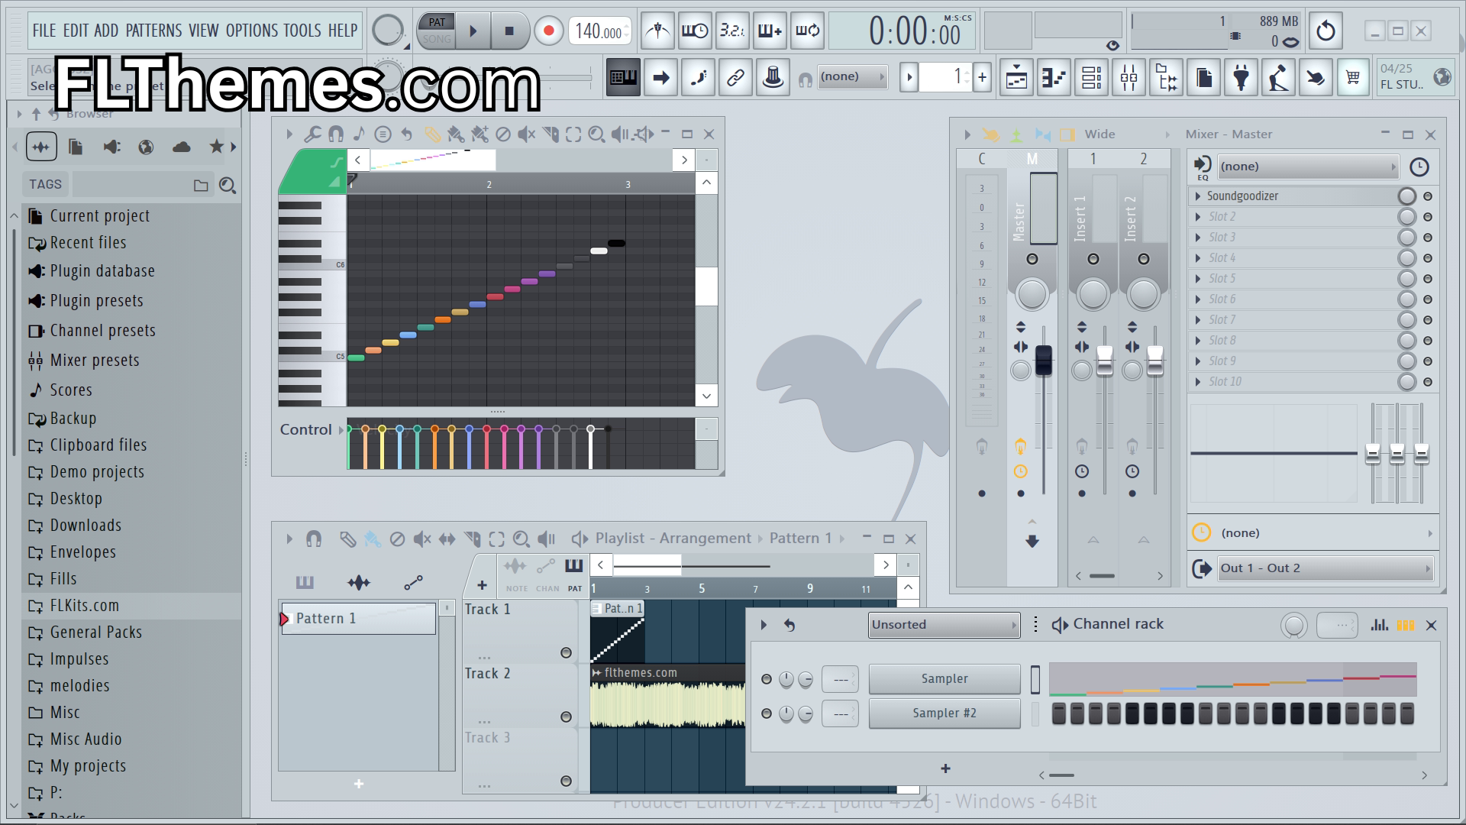The width and height of the screenshot is (1466, 825).
Task: Open the mixer input (none) dropdown
Action: 1309,167
